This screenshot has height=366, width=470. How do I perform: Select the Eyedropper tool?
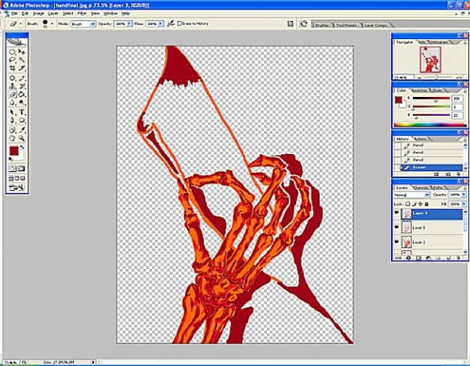(22, 130)
